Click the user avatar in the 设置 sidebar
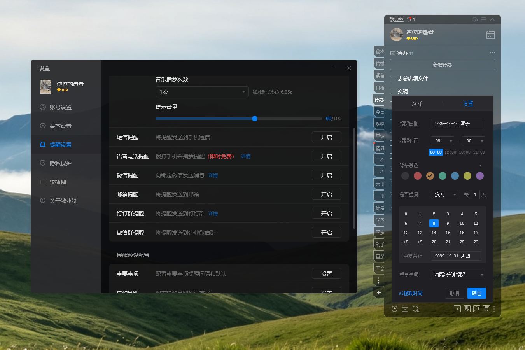This screenshot has height=350, width=525. [46, 87]
